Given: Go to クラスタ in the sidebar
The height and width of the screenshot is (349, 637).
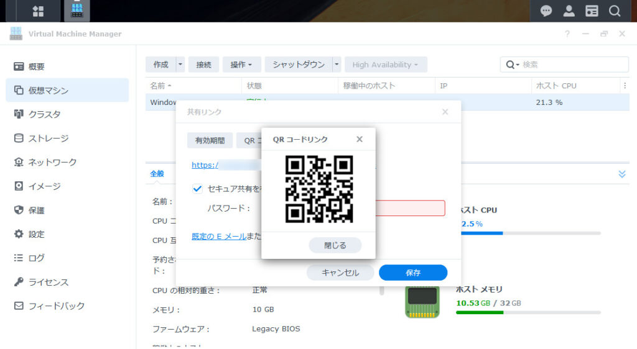Looking at the screenshot, I should click(67, 114).
